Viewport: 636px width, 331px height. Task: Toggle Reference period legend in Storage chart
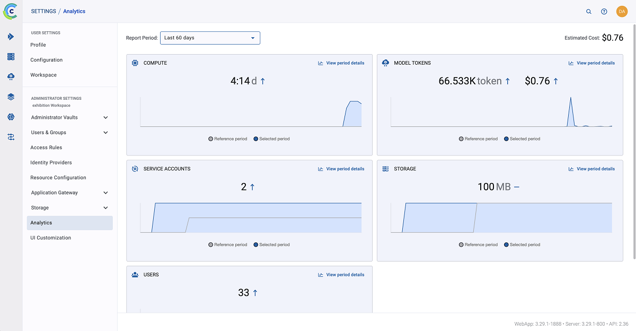[x=479, y=245]
